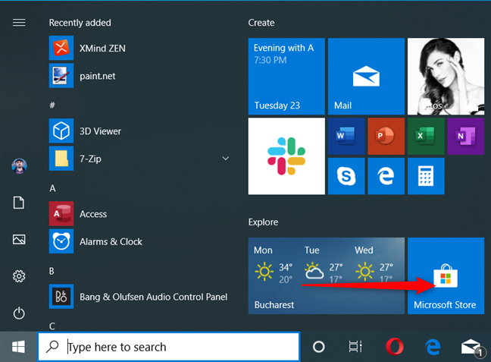
Task: Open the PowerPoint tile
Action: coord(386,136)
